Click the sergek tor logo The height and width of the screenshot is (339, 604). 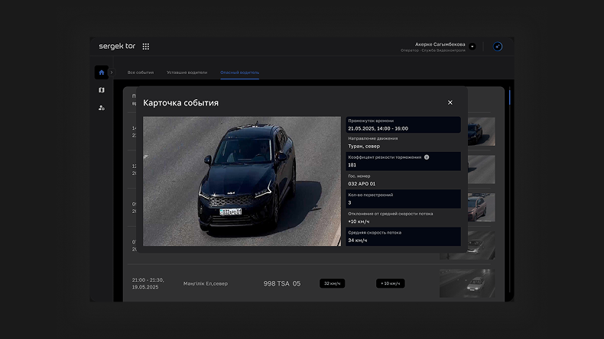coord(117,47)
